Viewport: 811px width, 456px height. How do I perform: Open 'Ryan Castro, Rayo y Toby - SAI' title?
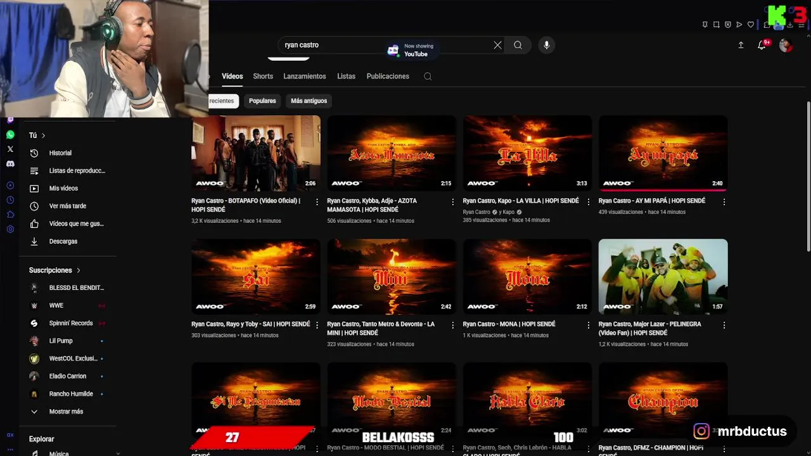coord(251,324)
